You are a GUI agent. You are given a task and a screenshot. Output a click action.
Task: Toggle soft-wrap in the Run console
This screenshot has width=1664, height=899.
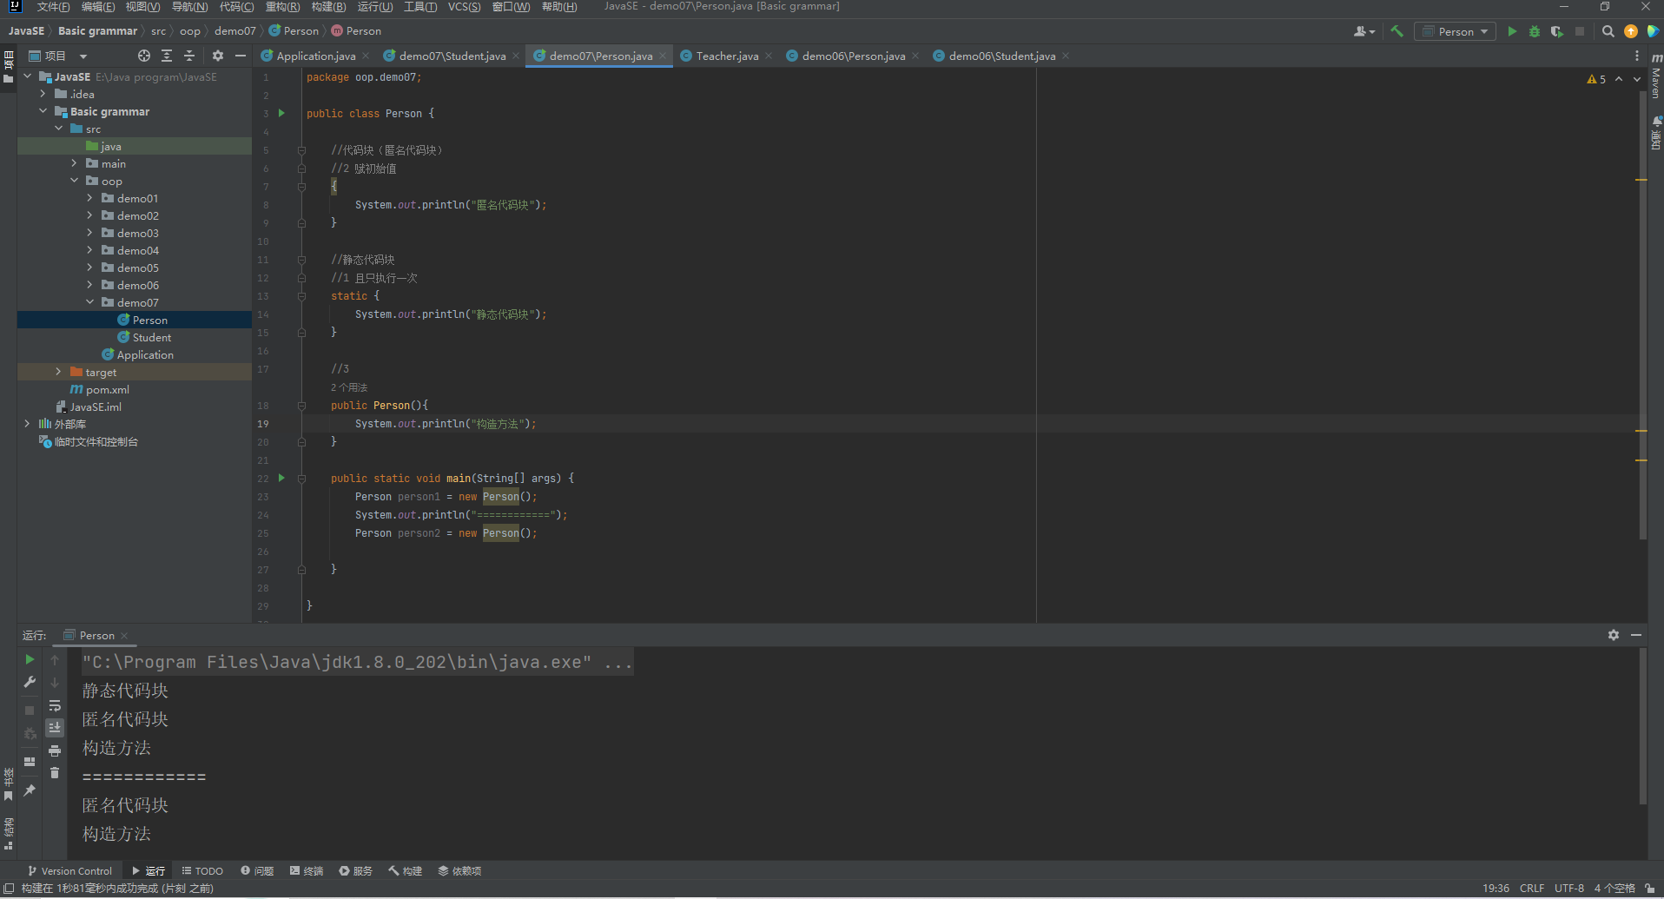tap(55, 705)
